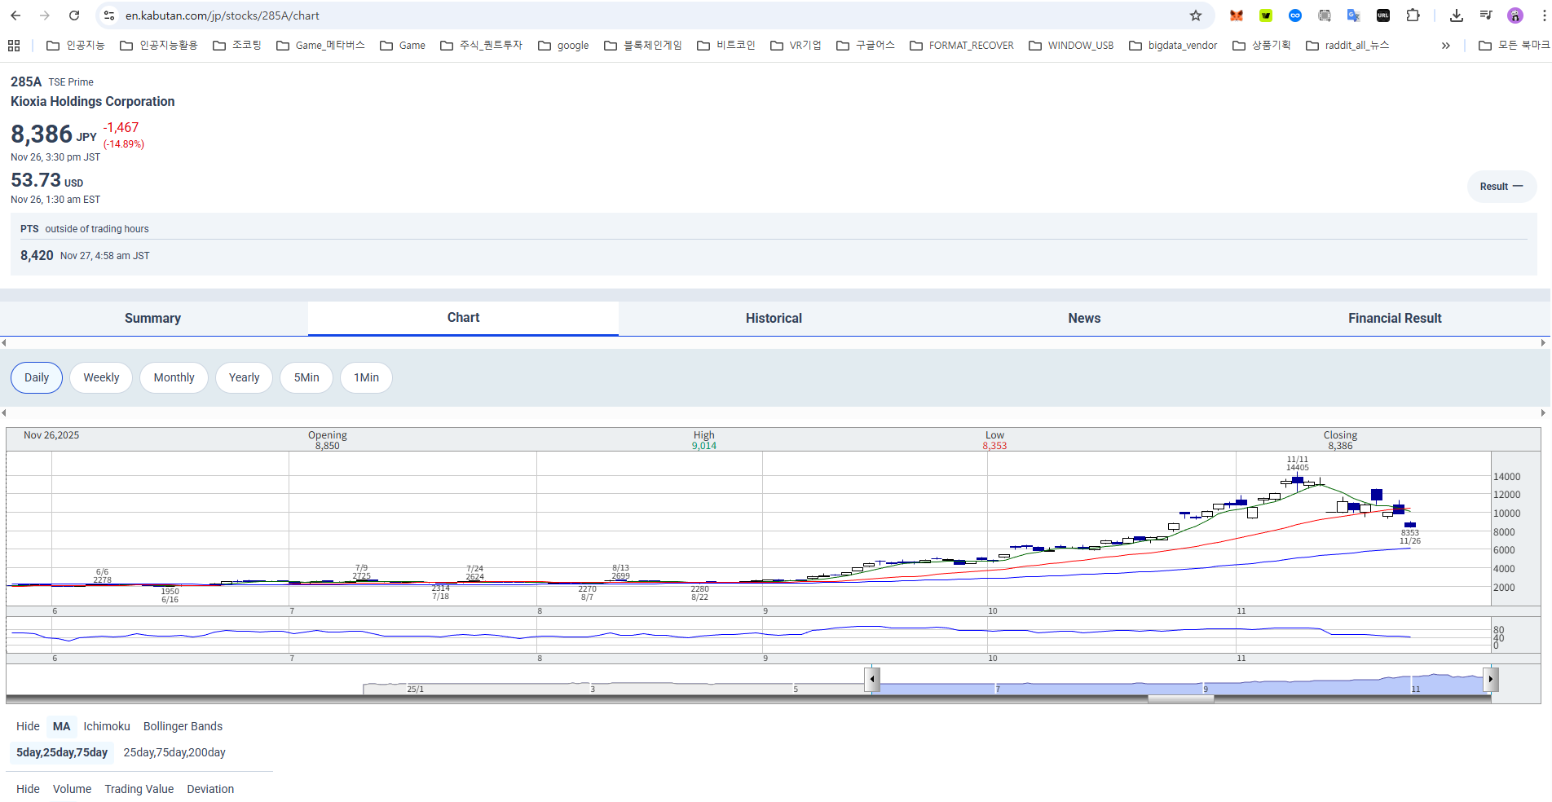Open the 조코딩 bookmark folder

click(237, 46)
